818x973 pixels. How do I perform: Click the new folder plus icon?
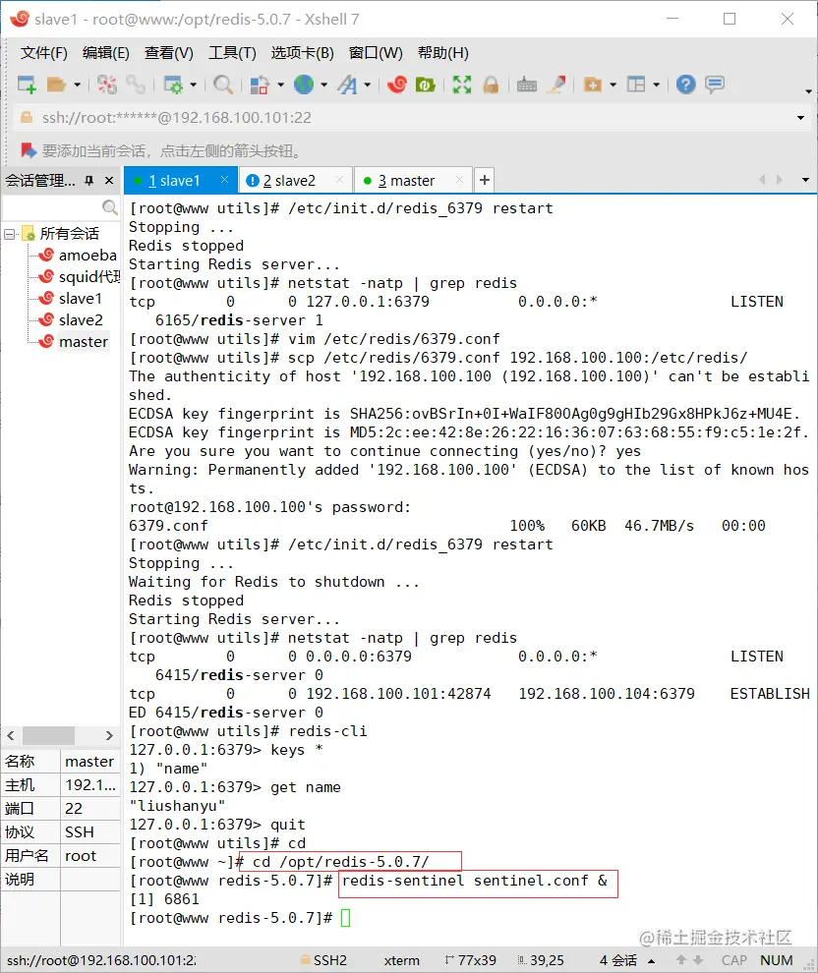pyautogui.click(x=593, y=85)
